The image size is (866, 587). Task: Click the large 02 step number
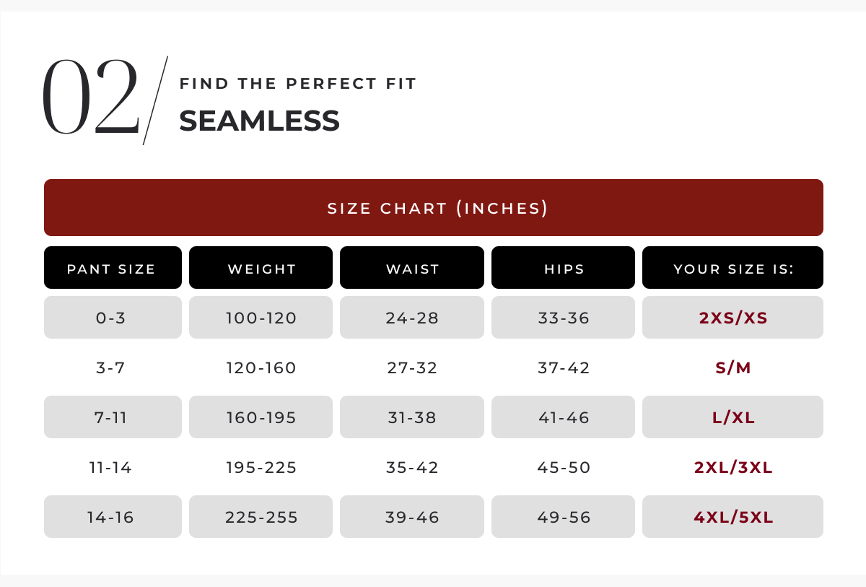[x=90, y=99]
